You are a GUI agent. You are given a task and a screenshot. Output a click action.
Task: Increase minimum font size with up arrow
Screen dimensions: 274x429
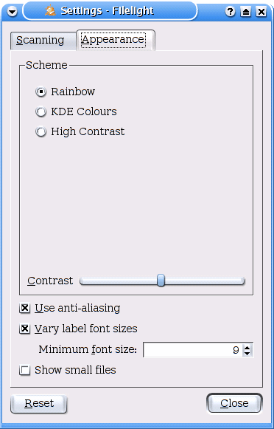247,347
